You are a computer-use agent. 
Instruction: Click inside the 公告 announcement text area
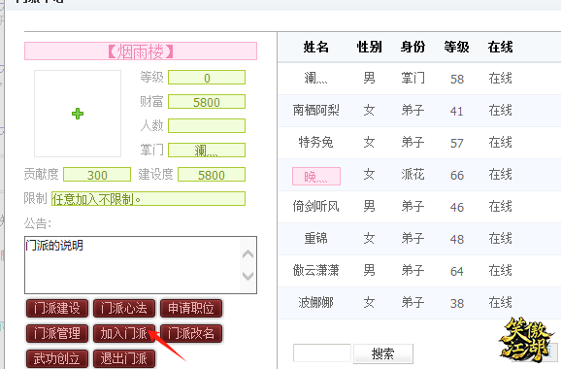point(141,265)
